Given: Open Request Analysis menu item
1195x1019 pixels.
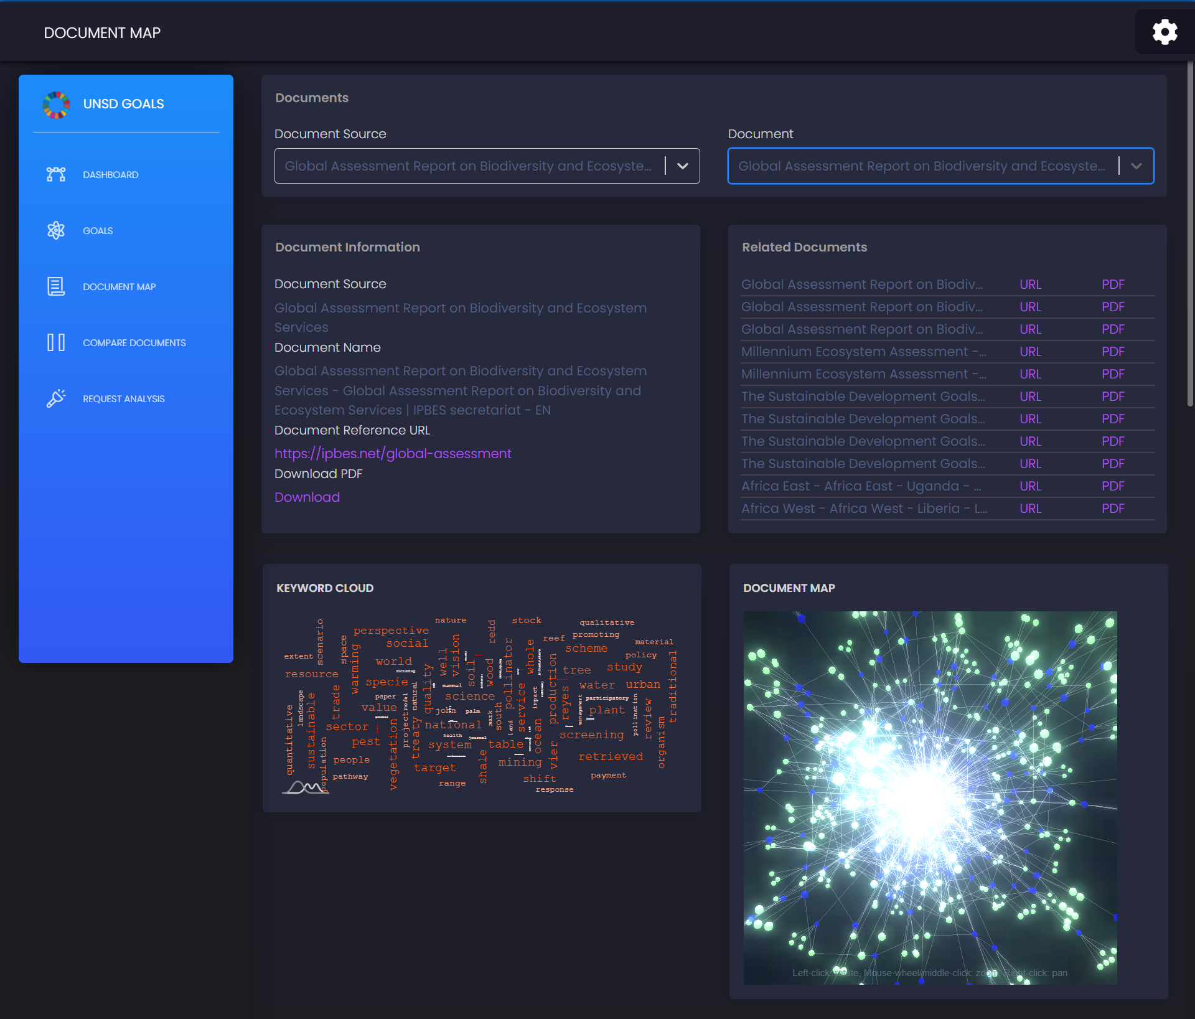Looking at the screenshot, I should [123, 399].
